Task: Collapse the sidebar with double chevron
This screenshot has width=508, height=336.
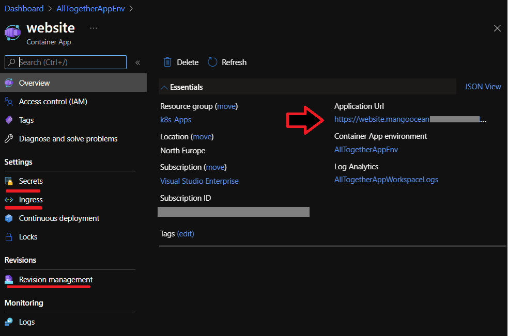Action: pos(138,62)
